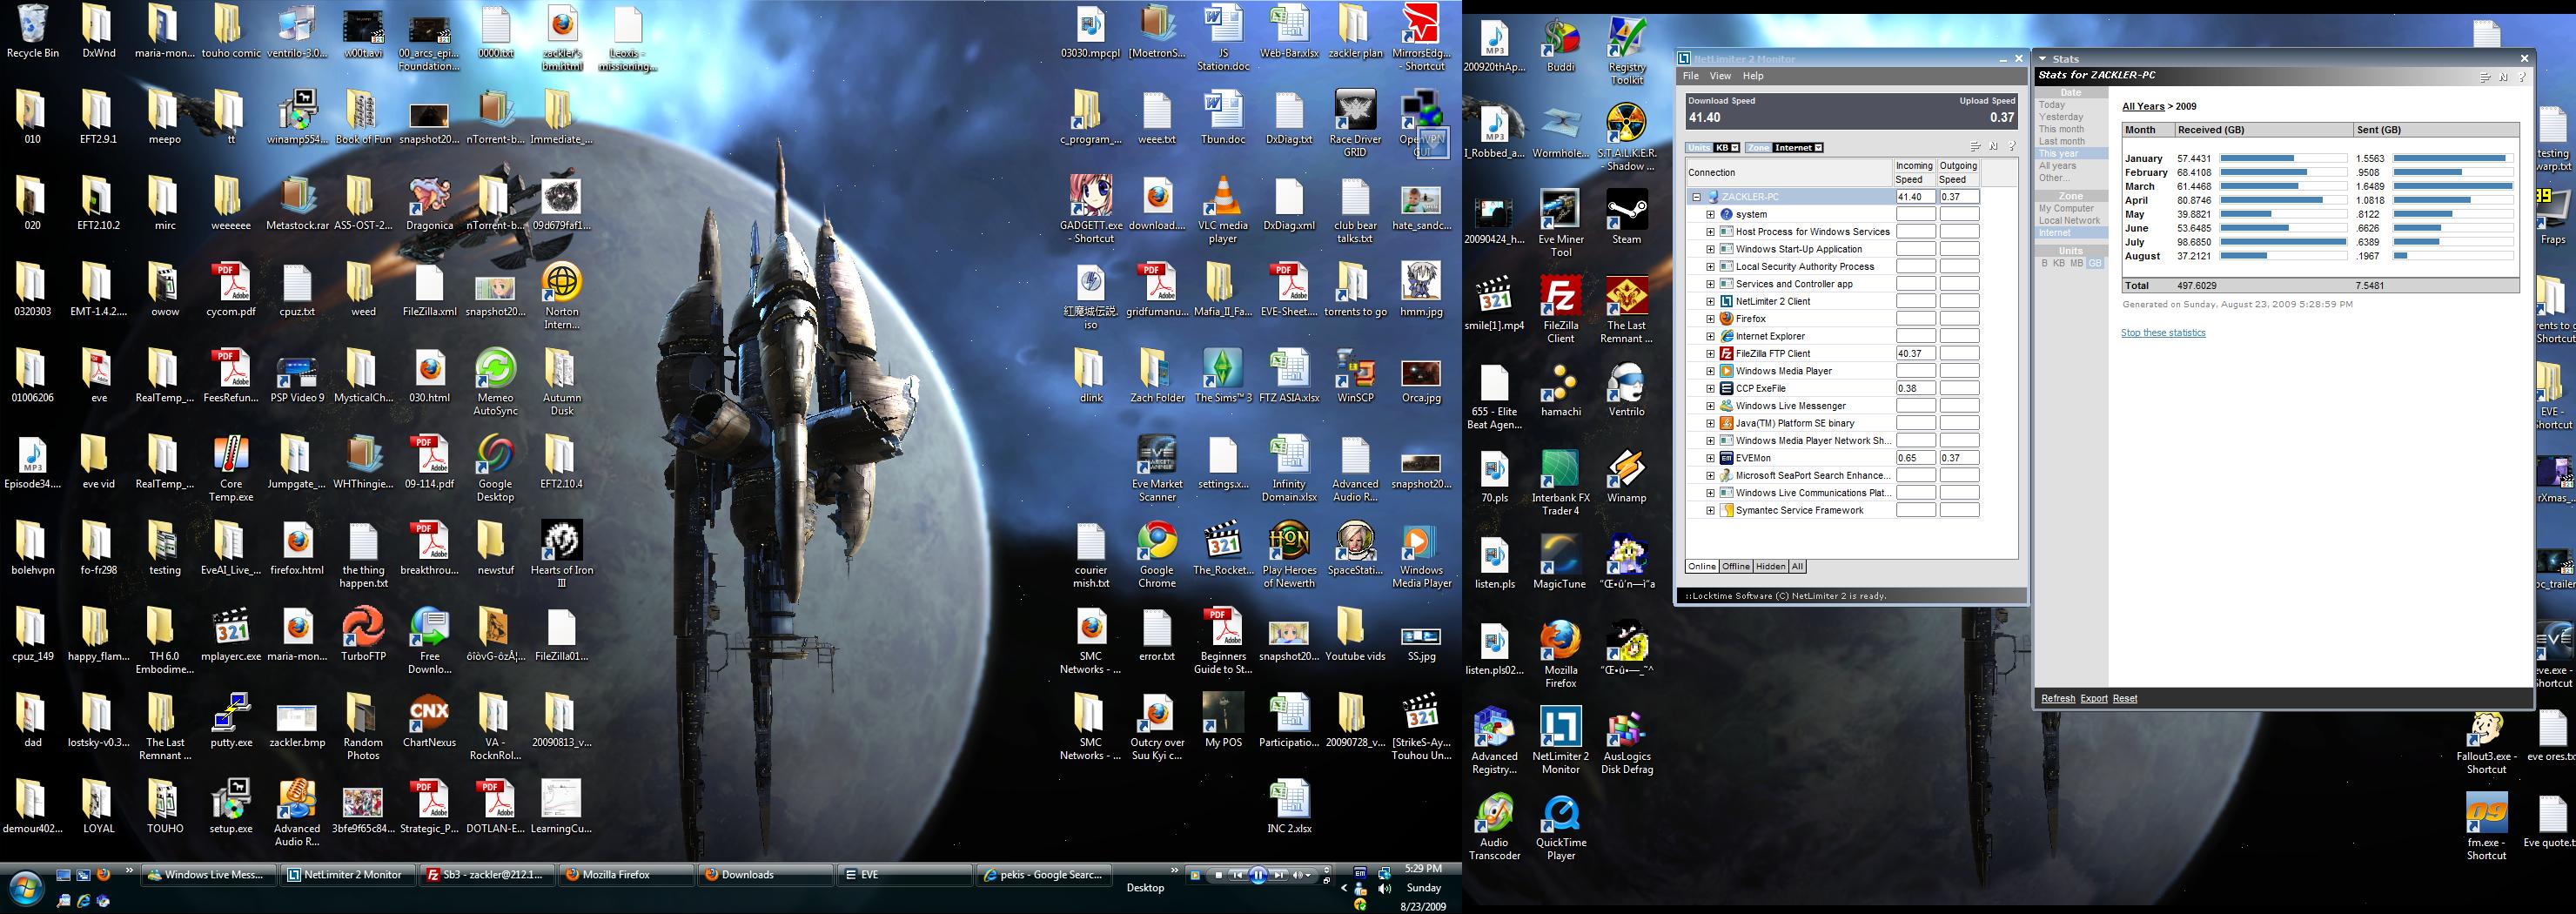The width and height of the screenshot is (2576, 914).
Task: Expand the Windows Live Messenger row
Action: point(1710,406)
